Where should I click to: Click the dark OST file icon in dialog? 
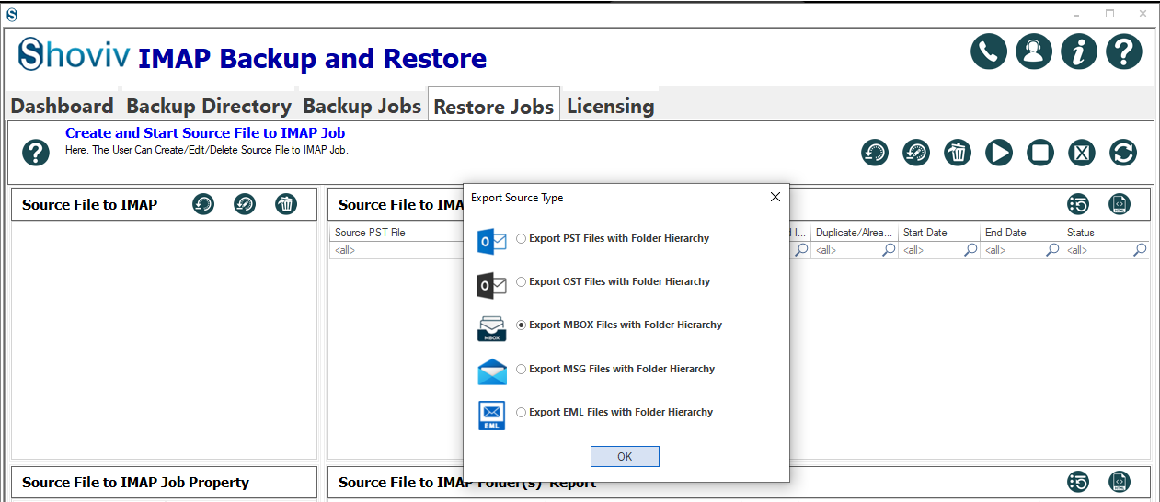pos(492,284)
